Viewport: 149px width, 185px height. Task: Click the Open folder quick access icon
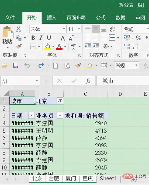coord(5,65)
